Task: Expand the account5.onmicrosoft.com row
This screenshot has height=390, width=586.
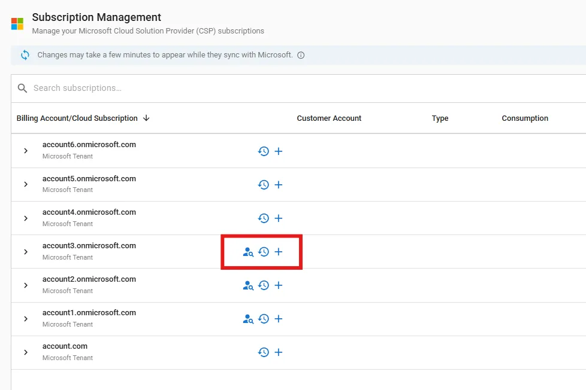Action: click(26, 184)
